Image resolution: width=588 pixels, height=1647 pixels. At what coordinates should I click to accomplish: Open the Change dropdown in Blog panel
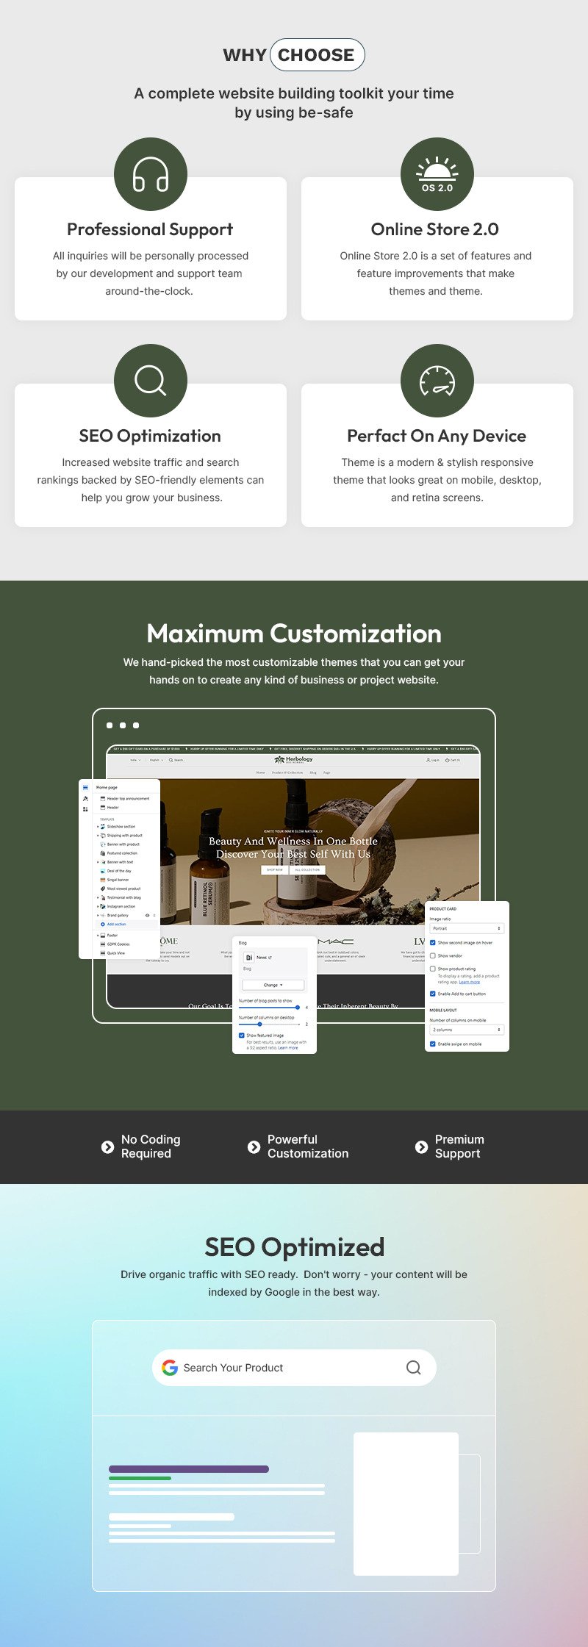(x=273, y=985)
